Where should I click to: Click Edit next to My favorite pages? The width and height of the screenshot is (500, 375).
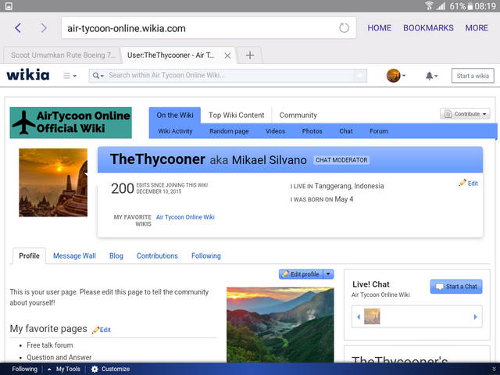coord(102,330)
